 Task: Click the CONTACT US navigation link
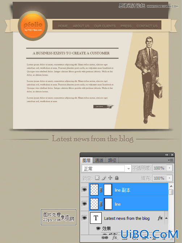[147, 26]
